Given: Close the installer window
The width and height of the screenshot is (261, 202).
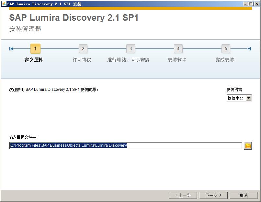Looking at the screenshot, I should point(257,4).
